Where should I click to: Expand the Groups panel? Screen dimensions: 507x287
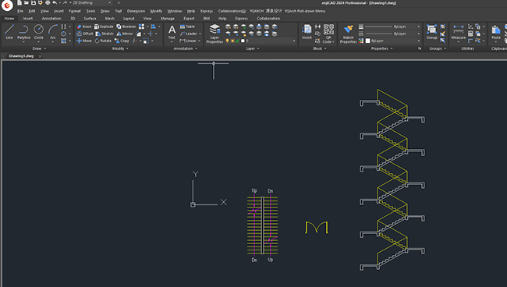click(x=438, y=48)
